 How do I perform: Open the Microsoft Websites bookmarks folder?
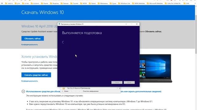point(155,3)
